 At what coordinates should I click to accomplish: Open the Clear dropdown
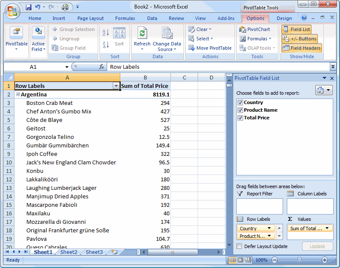coord(200,29)
